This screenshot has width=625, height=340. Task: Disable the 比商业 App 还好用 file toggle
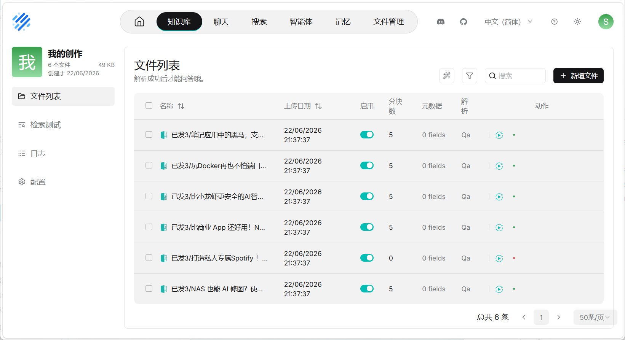pyautogui.click(x=367, y=227)
